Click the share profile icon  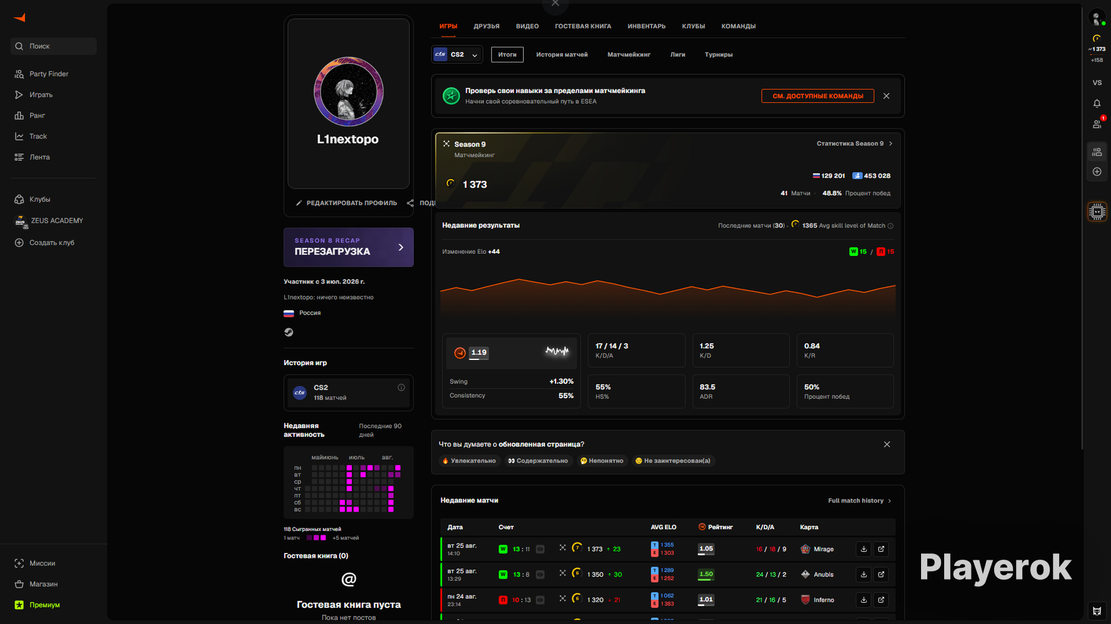(x=411, y=203)
